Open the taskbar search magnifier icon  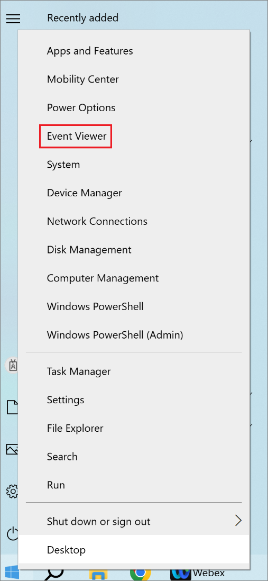(x=53, y=574)
